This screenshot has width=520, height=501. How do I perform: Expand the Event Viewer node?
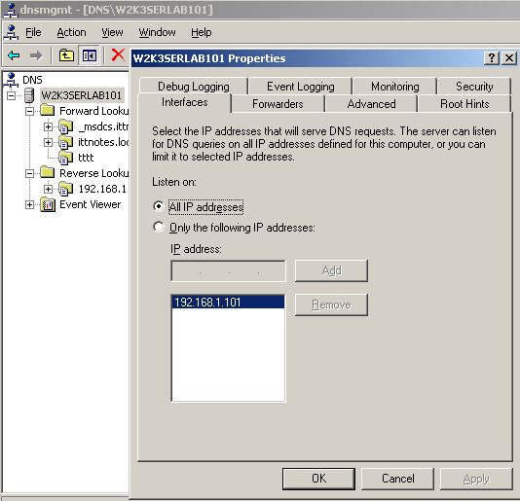coord(29,204)
